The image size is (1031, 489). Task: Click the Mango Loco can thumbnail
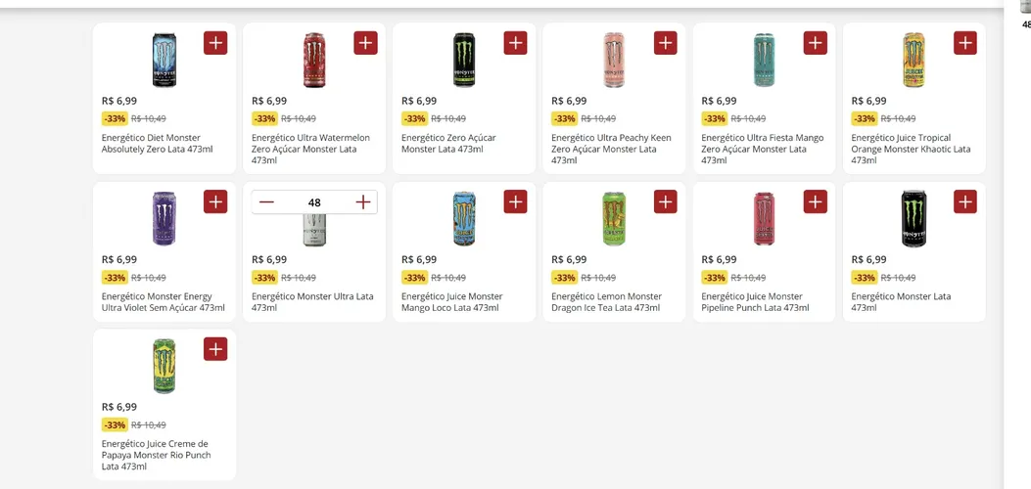pos(463,218)
